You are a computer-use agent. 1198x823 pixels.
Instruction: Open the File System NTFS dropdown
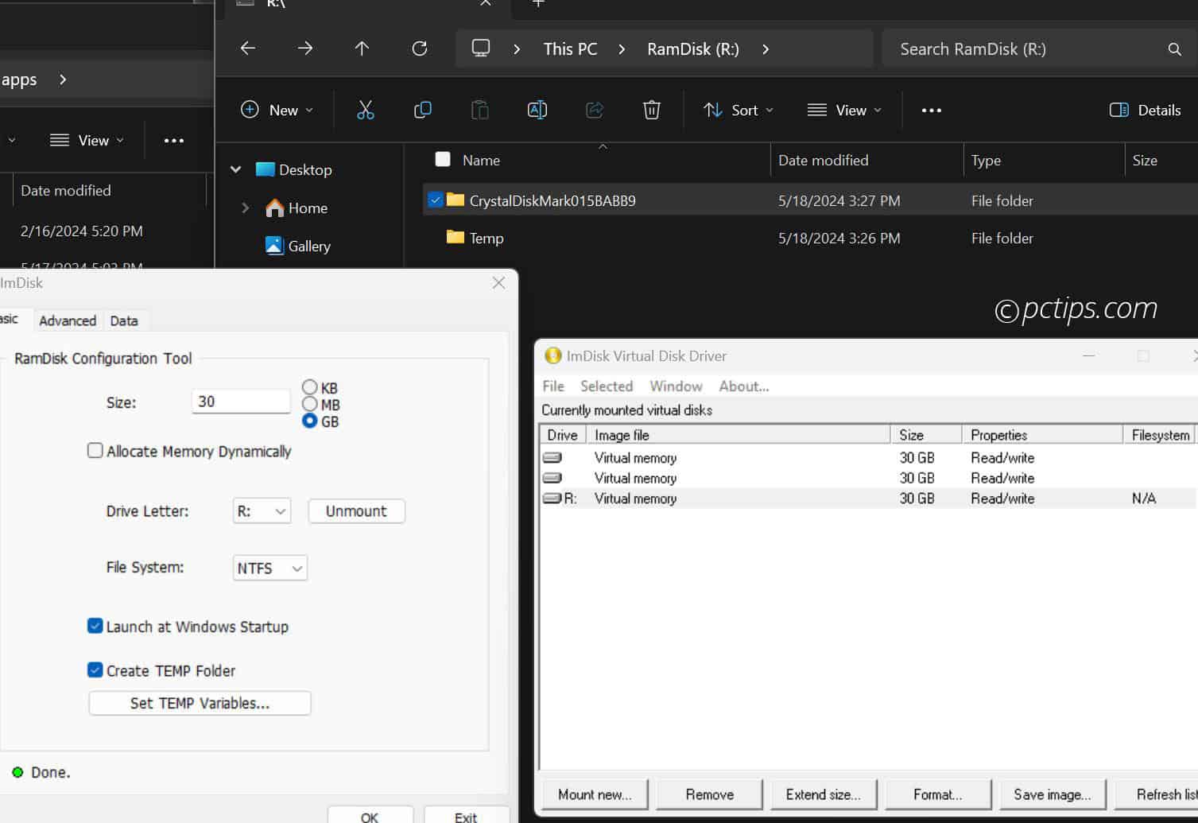[269, 568]
